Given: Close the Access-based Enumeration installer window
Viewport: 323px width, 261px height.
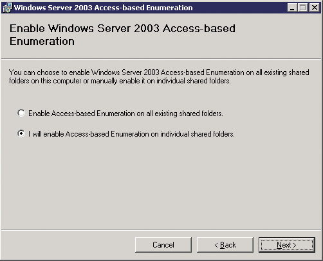Looking at the screenshot, I should (x=315, y=8).
